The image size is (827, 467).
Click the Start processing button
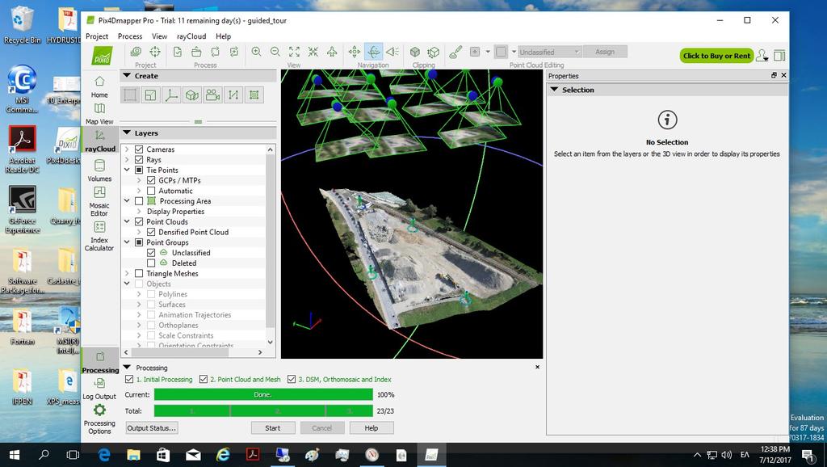click(x=273, y=428)
